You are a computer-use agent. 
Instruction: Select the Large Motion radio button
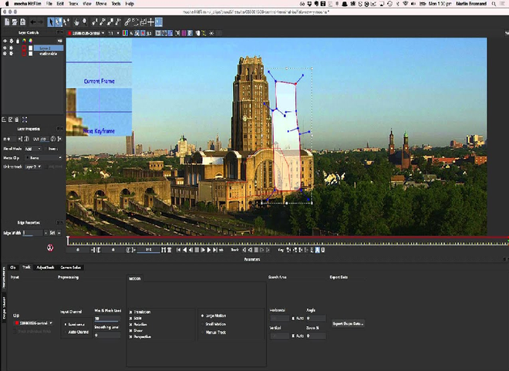(203, 315)
